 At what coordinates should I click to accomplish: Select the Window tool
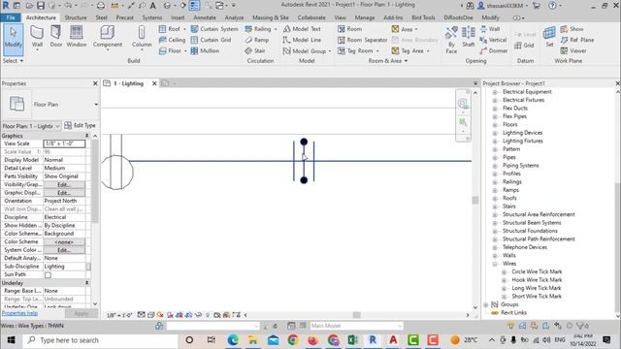click(76, 37)
